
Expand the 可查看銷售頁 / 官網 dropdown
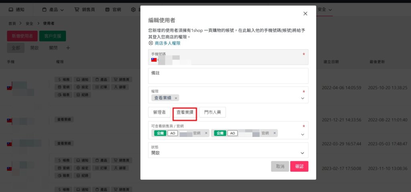pyautogui.click(x=303, y=134)
